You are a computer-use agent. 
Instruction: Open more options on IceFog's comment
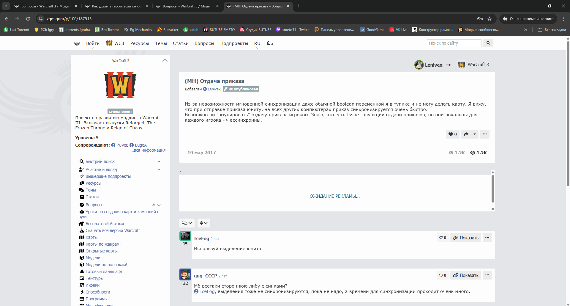tap(487, 238)
